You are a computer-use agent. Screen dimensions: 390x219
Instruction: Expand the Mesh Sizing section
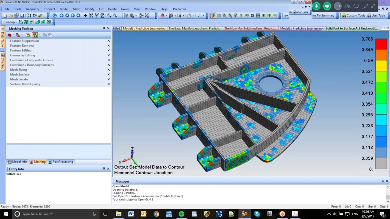(18, 70)
